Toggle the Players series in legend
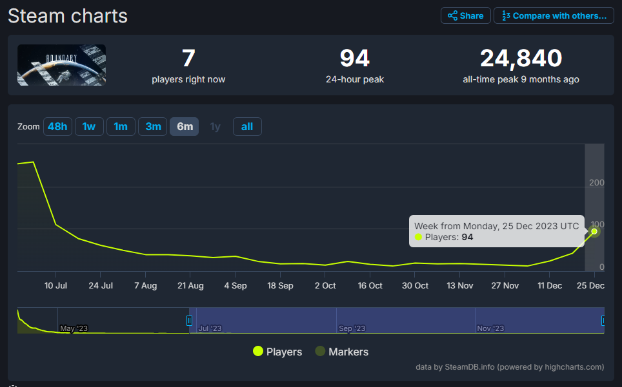This screenshot has width=622, height=387. [x=277, y=352]
